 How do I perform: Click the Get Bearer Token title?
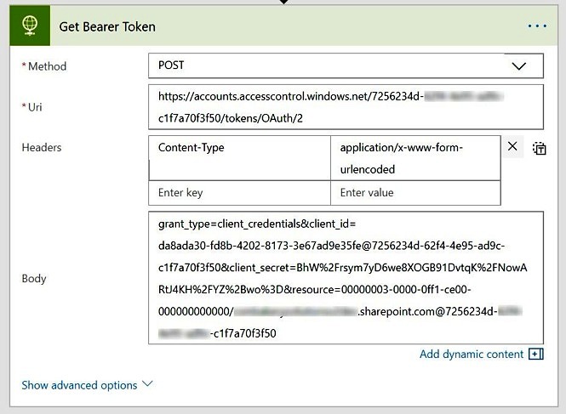point(107,26)
